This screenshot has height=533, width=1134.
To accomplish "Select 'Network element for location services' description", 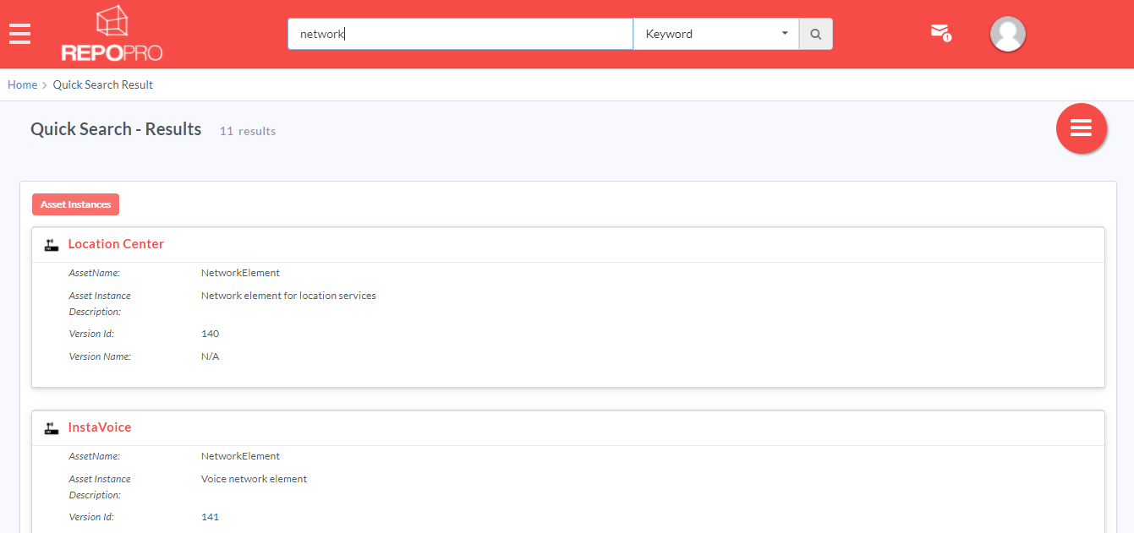I will 288,296.
